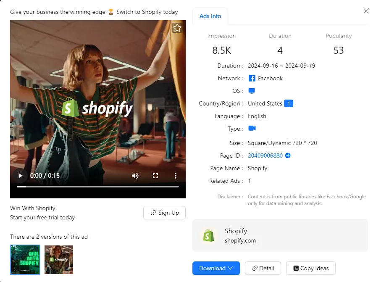Click the Facebook network icon
This screenshot has width=376, height=282.
(x=252, y=78)
